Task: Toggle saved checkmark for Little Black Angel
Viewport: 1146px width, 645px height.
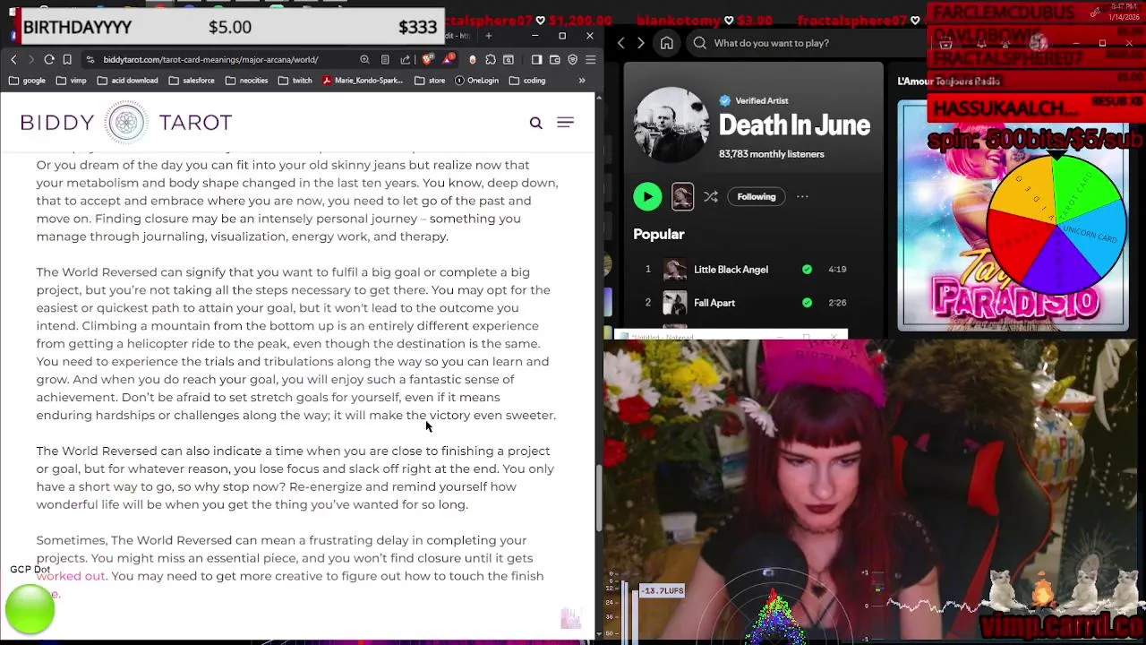Action: click(x=807, y=270)
